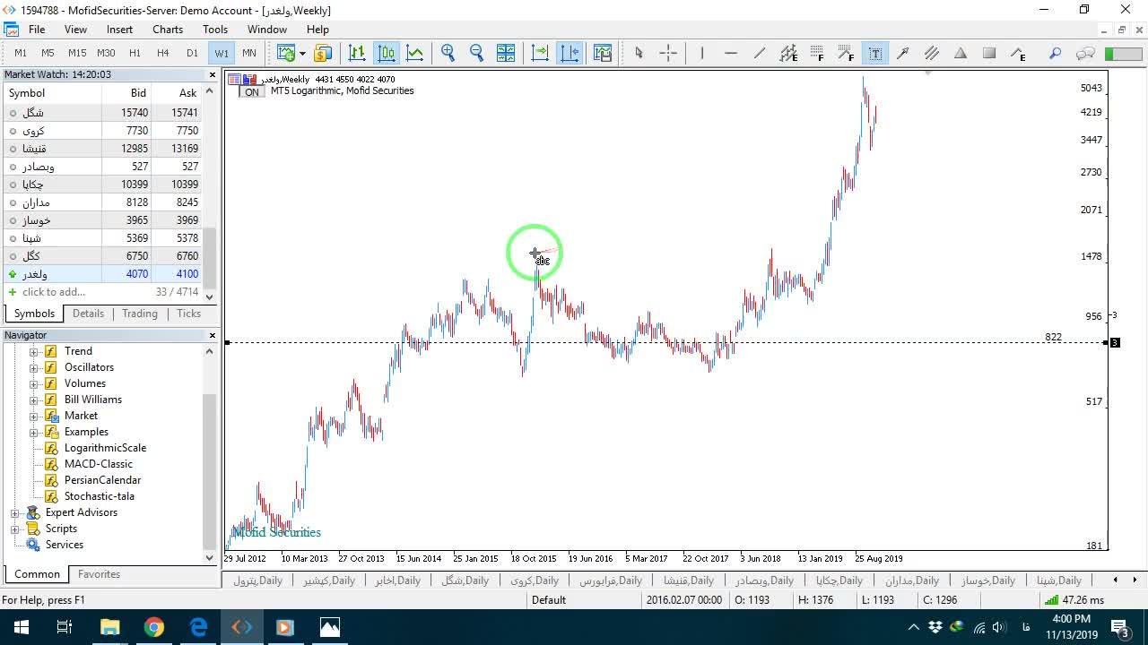The image size is (1148, 645).
Task: Select the crosshair cursor tool
Action: click(x=668, y=53)
